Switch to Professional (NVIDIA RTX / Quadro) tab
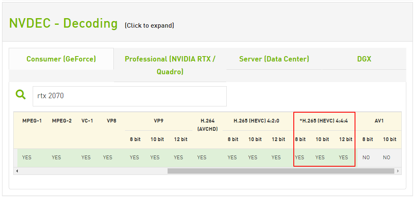The width and height of the screenshot is (415, 198). pos(170,65)
